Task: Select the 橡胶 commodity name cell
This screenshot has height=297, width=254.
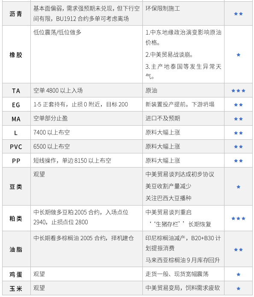Action: coord(16,55)
